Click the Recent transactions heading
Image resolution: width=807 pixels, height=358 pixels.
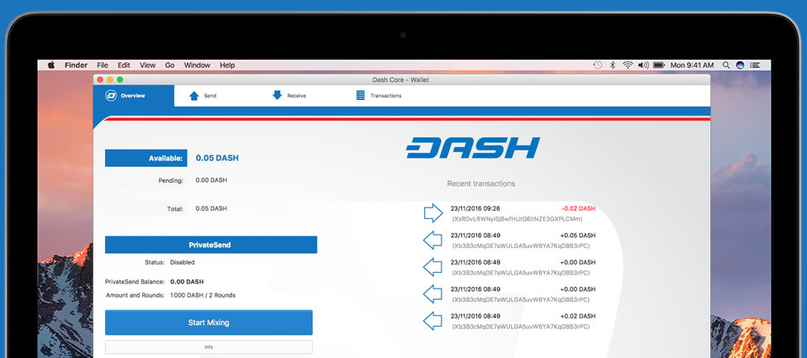480,184
